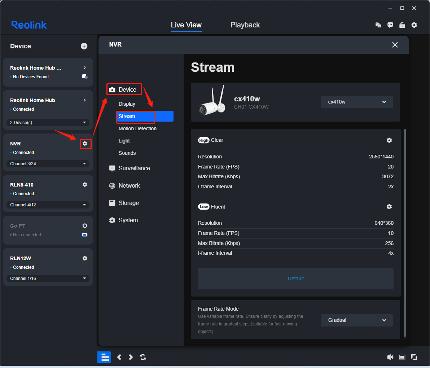The width and height of the screenshot is (430, 368).
Task: Click the fullscreen icon in bottom bar
Action: (414, 357)
